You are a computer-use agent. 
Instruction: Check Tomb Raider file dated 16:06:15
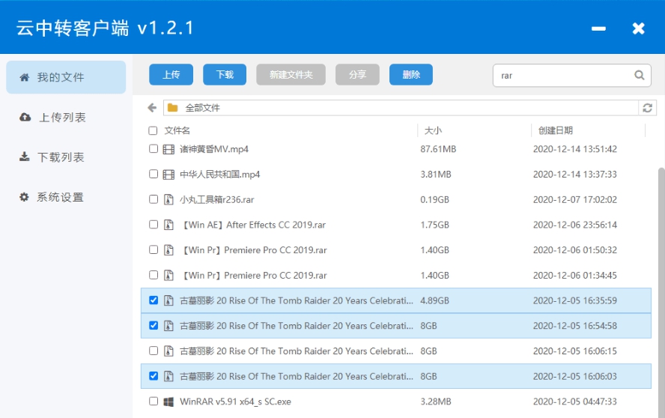(154, 351)
